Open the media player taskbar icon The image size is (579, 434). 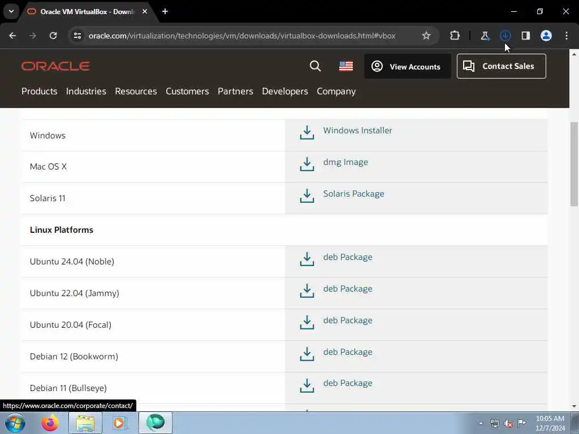point(119,423)
